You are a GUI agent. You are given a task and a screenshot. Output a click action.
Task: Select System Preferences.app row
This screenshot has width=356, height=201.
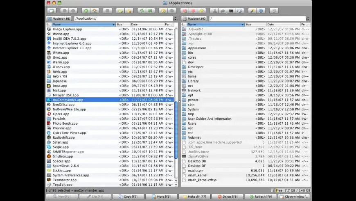point(110,175)
